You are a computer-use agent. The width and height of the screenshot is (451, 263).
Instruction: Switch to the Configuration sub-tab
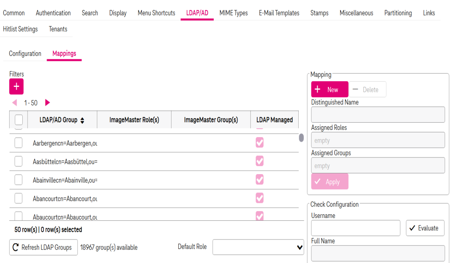click(25, 54)
